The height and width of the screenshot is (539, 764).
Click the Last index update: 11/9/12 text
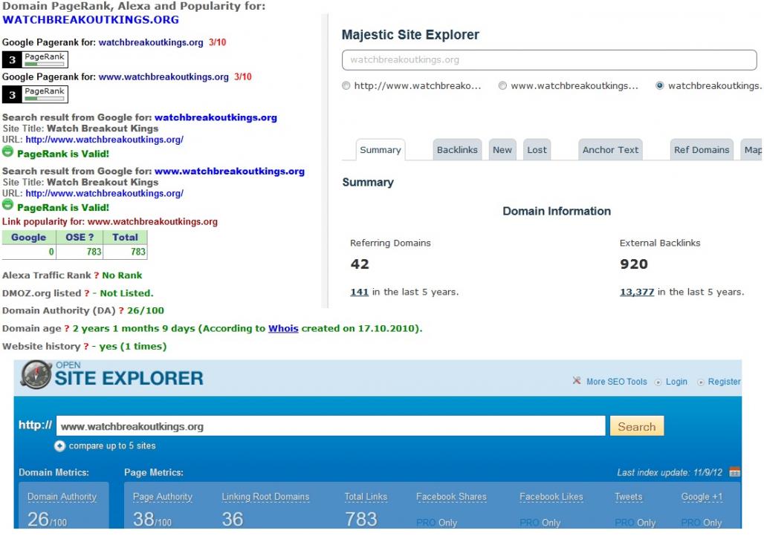[x=670, y=472]
